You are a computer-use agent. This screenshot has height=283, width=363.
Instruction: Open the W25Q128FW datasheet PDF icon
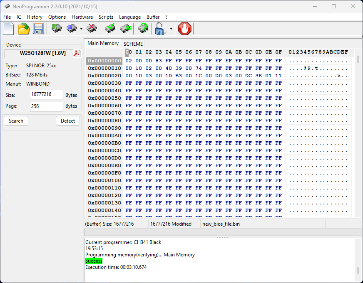pos(77,53)
